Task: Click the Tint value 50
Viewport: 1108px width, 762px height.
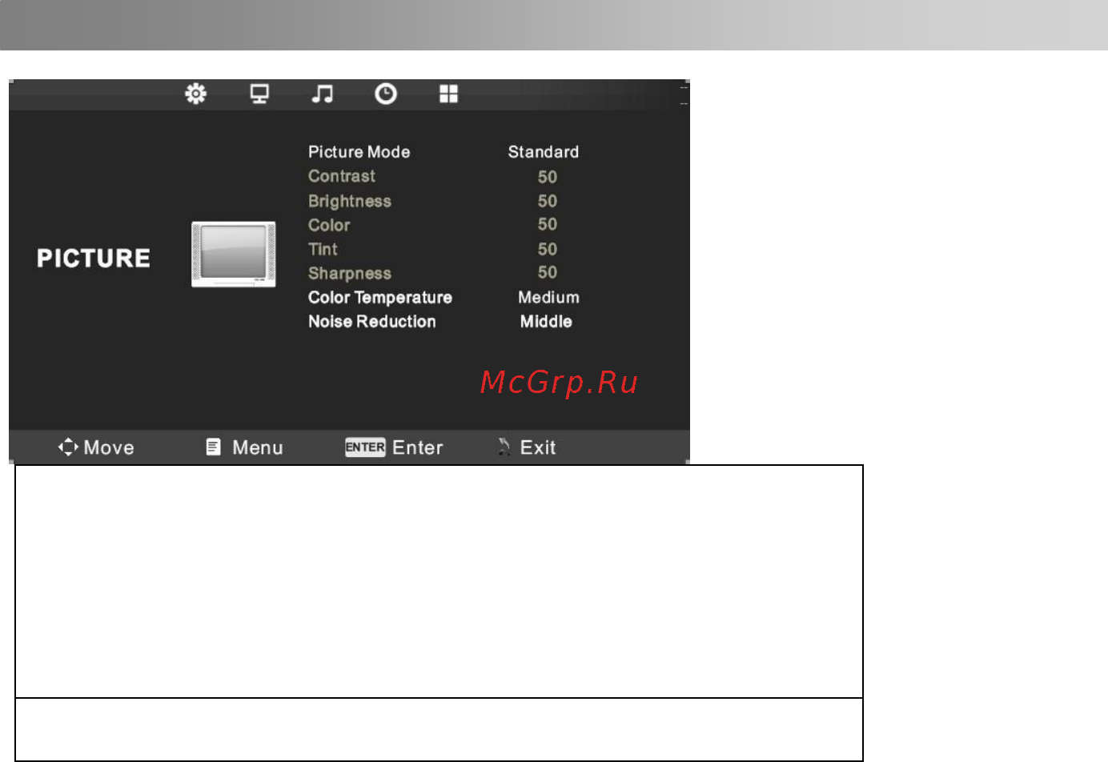Action: [548, 249]
